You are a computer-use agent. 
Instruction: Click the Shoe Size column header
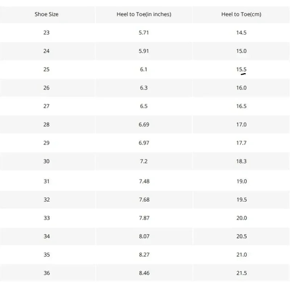click(46, 14)
